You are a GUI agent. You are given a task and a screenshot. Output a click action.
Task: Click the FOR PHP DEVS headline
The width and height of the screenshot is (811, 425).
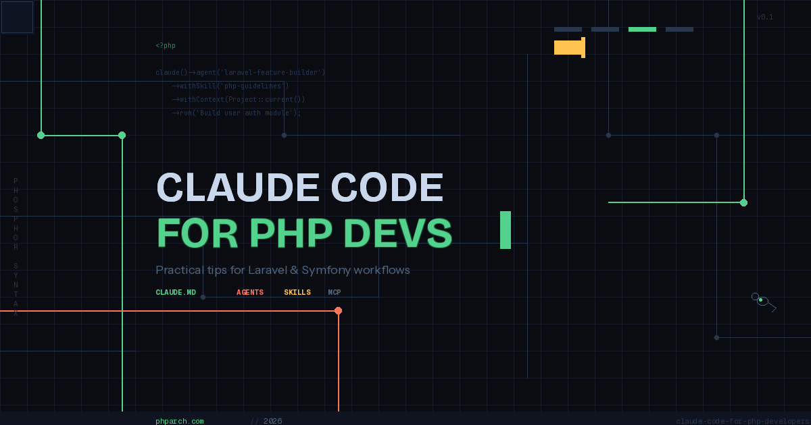pos(304,234)
